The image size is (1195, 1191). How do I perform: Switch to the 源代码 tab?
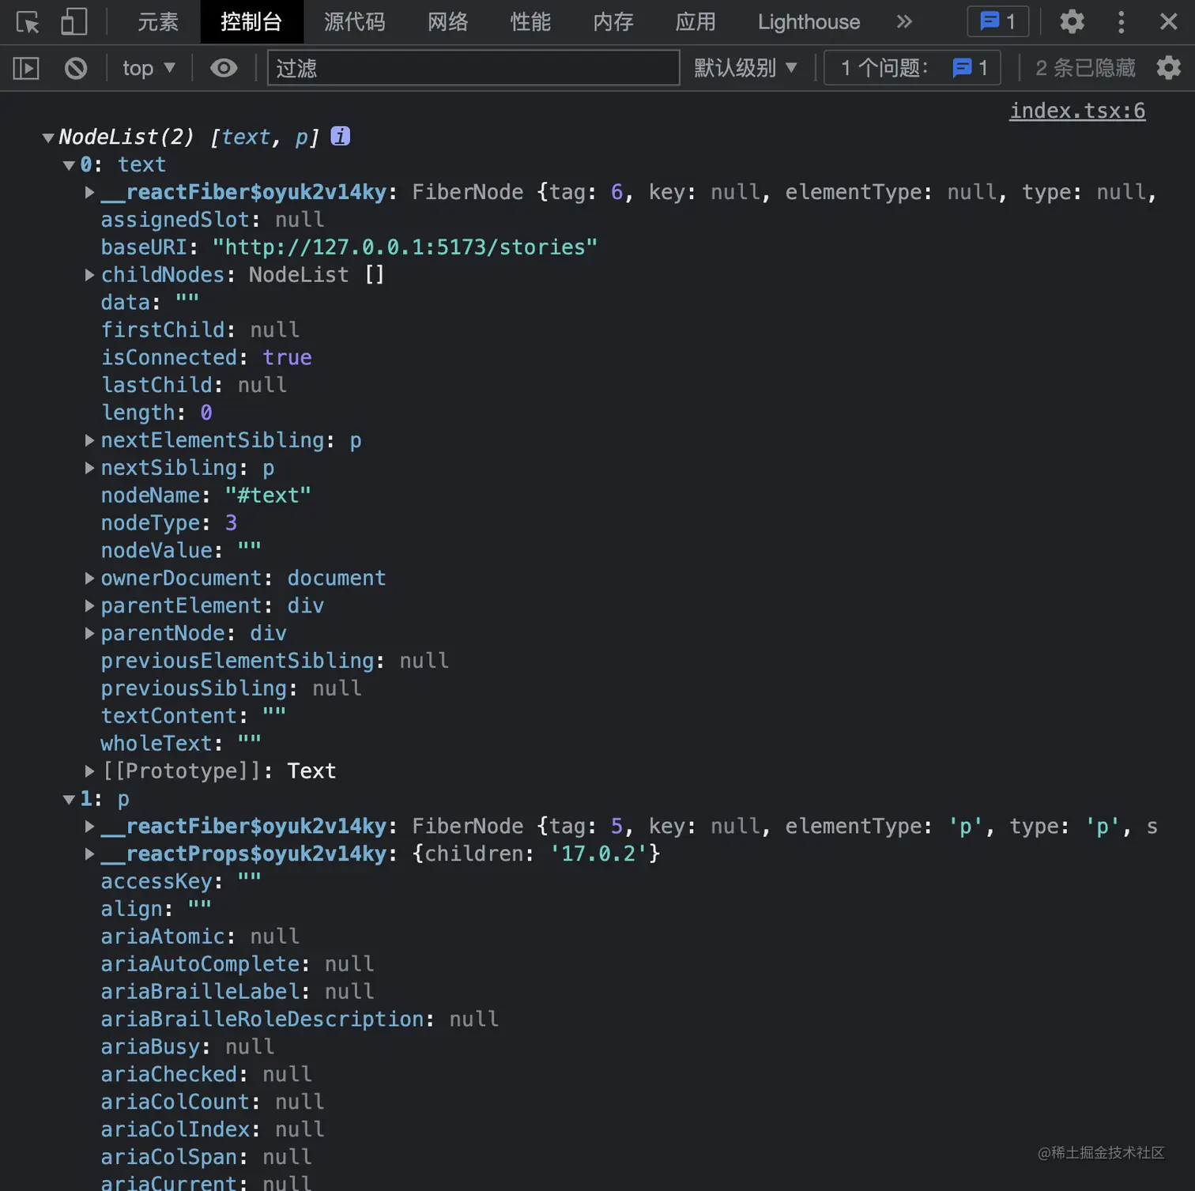tap(354, 21)
